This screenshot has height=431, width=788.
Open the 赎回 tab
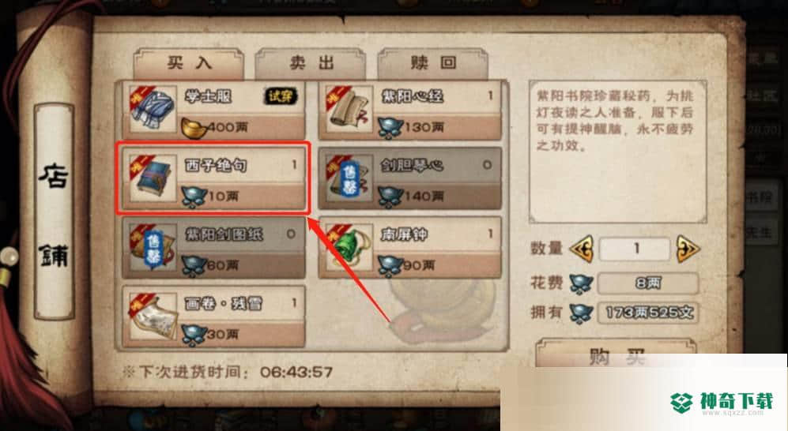coord(433,64)
